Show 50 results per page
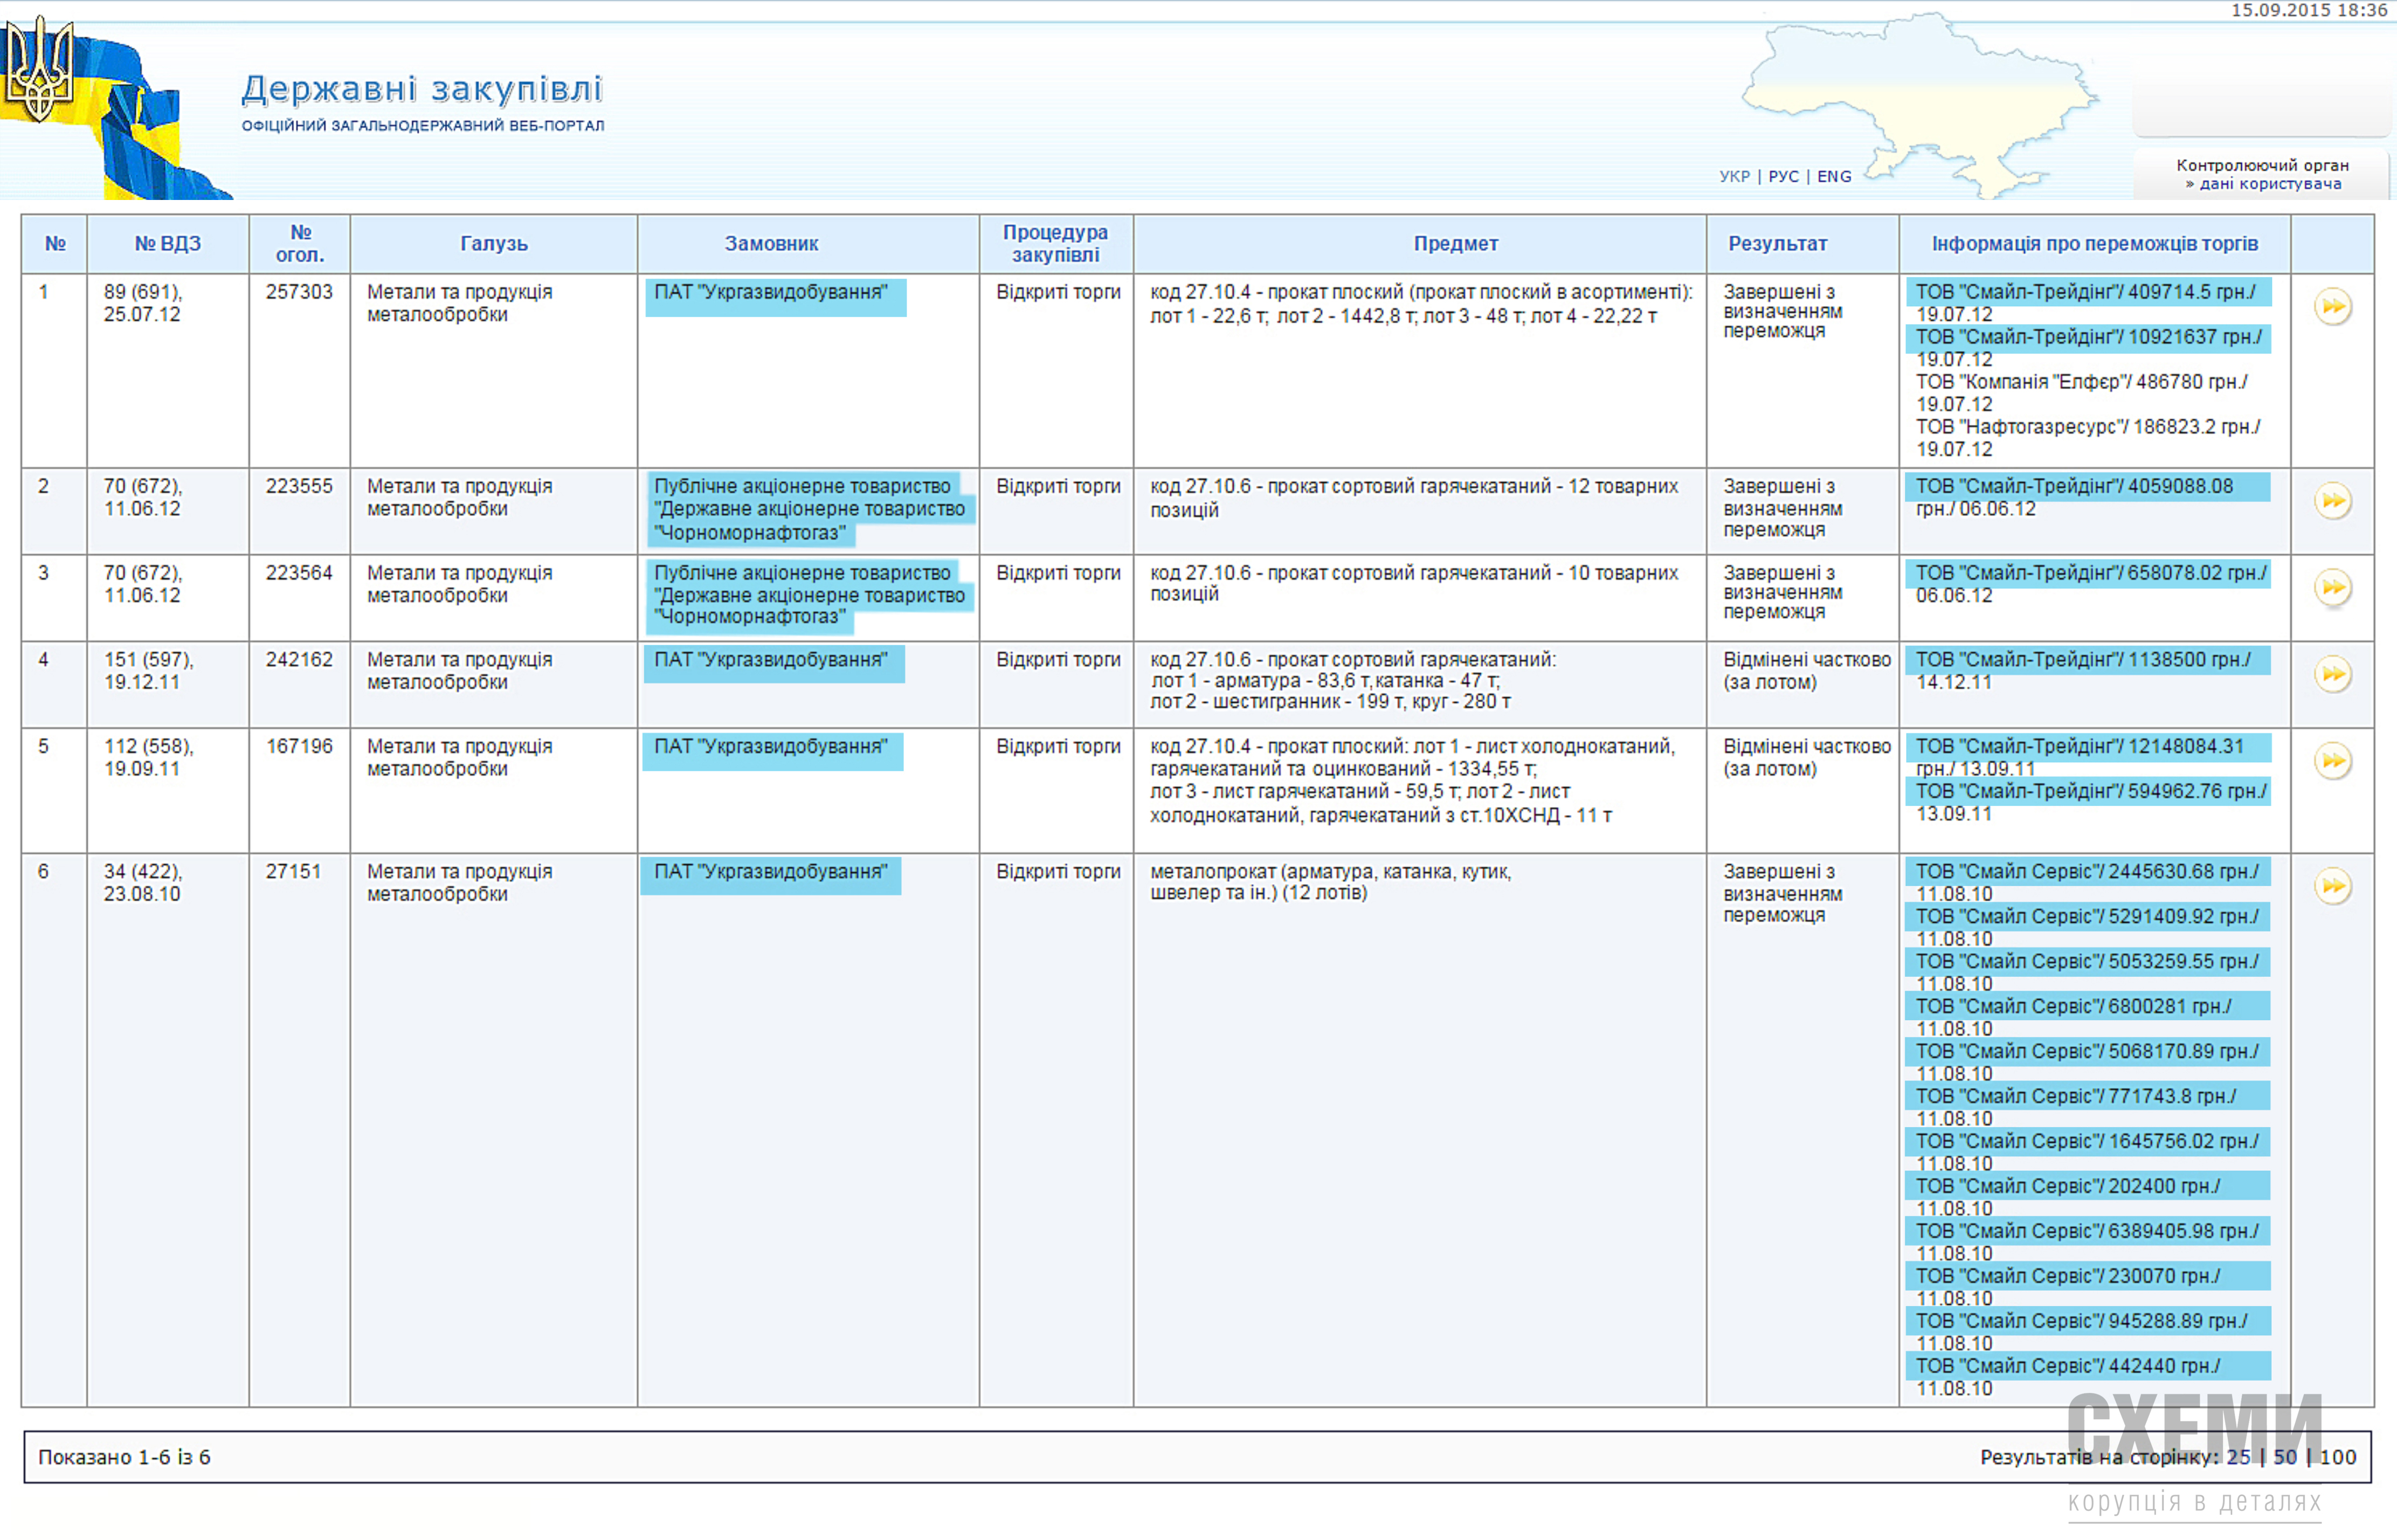This screenshot has height=1540, width=2397. click(2285, 1457)
